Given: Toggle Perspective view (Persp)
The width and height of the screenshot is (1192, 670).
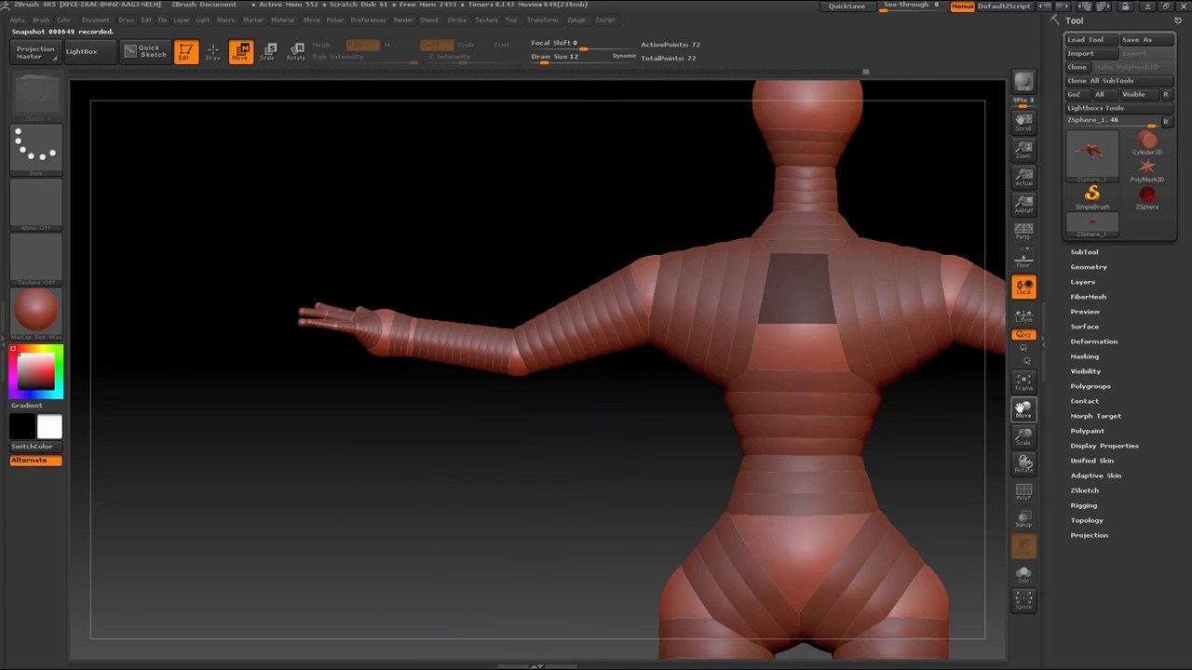Looking at the screenshot, I should pos(1023,232).
